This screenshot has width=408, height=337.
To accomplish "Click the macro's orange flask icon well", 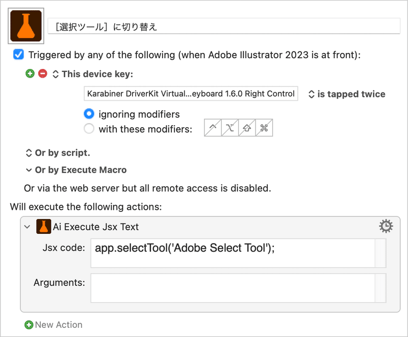I will 26,26.
